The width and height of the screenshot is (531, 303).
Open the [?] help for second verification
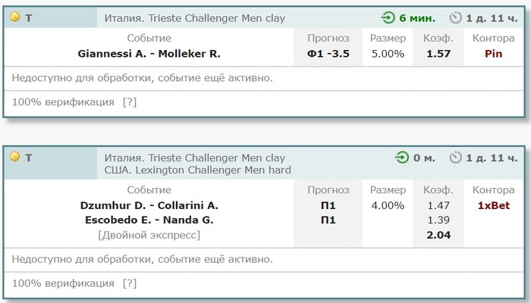[x=130, y=283]
